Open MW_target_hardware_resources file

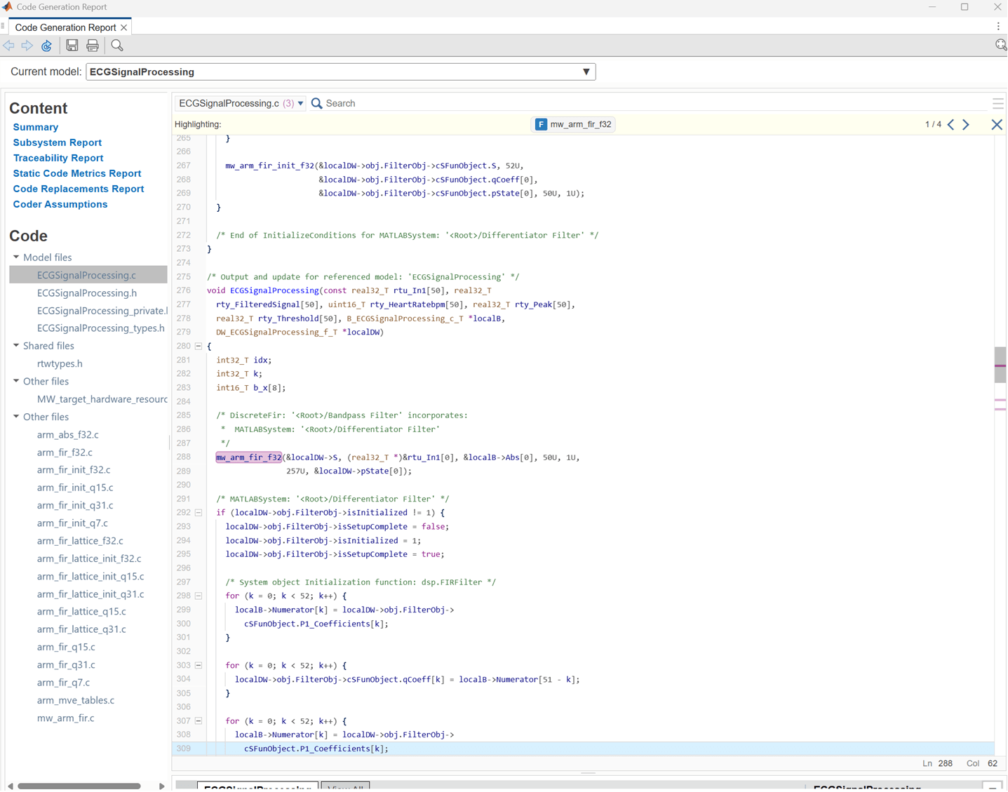click(x=102, y=399)
